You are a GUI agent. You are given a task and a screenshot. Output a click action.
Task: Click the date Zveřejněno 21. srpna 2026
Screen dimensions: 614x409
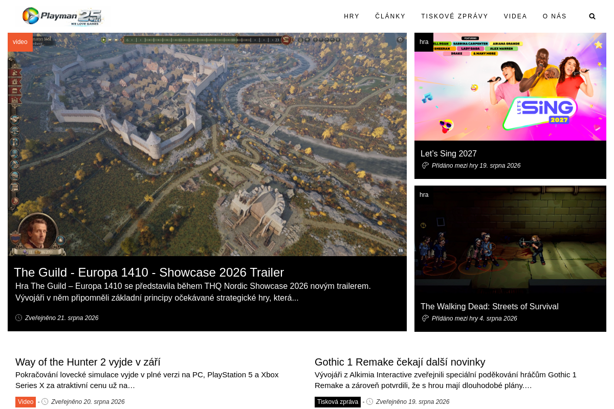coord(62,318)
